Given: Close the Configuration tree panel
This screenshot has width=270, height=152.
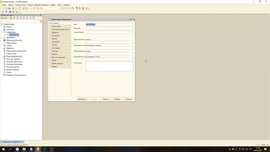Looking at the screenshot, I should click(41, 15).
